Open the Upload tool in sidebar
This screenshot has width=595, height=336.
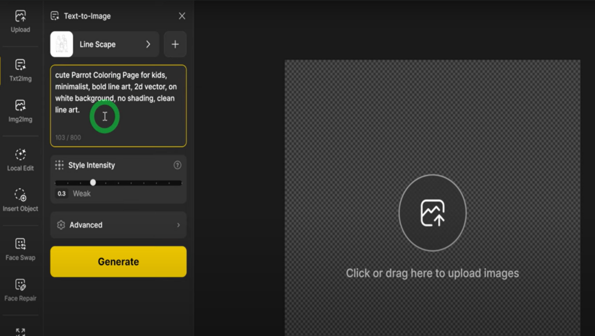point(20,22)
